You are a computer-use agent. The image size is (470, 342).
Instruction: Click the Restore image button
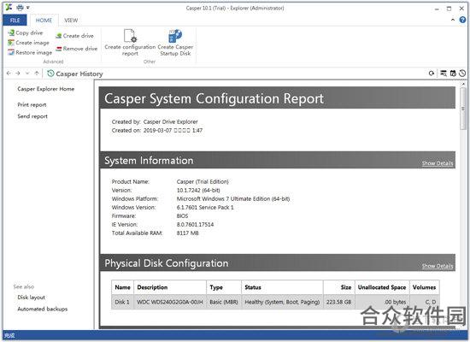point(30,52)
